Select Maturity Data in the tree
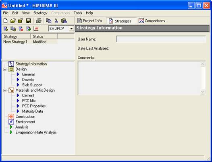The width and height of the screenshot is (212, 162). [x=33, y=111]
